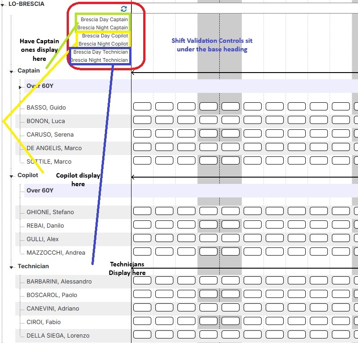
Task: Click first shift cell for BONON, Luca
Action: coord(142,120)
